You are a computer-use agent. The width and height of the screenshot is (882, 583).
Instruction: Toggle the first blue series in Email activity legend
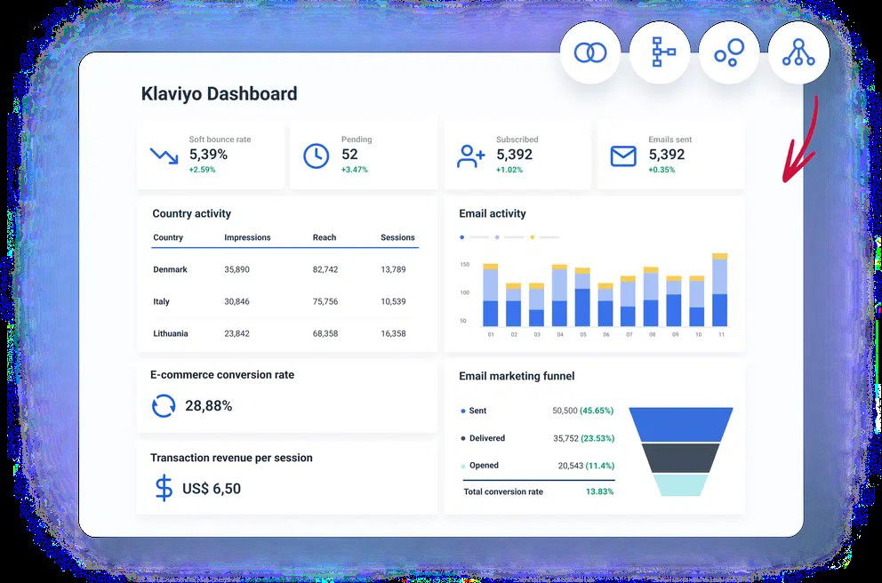point(462,237)
